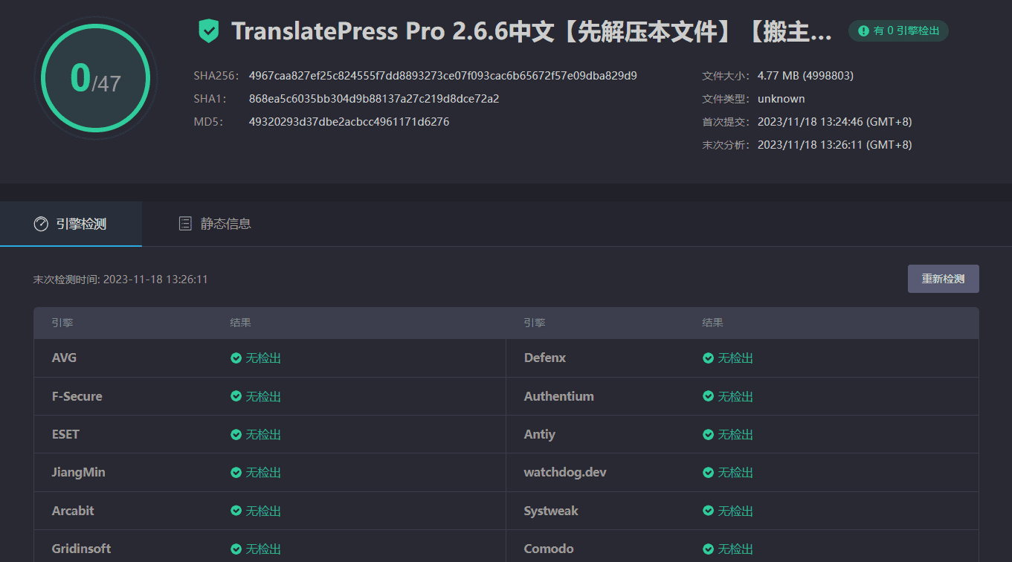Screen dimensions: 1012x562
Task: Switch to the 引擎检测 tab
Action: coord(71,224)
